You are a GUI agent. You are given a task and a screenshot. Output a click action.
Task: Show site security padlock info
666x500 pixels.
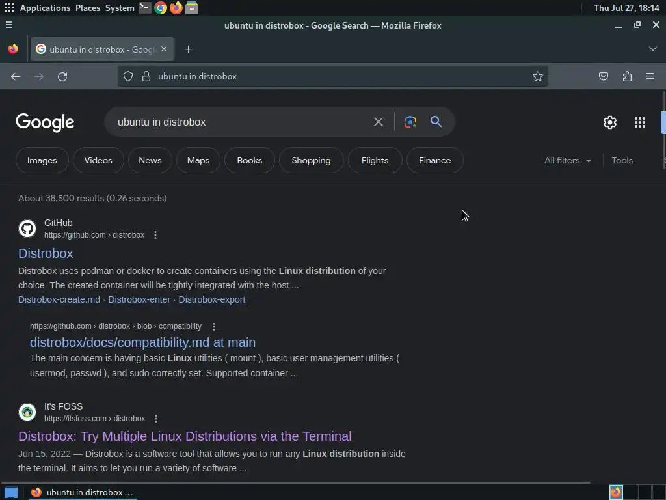point(146,77)
